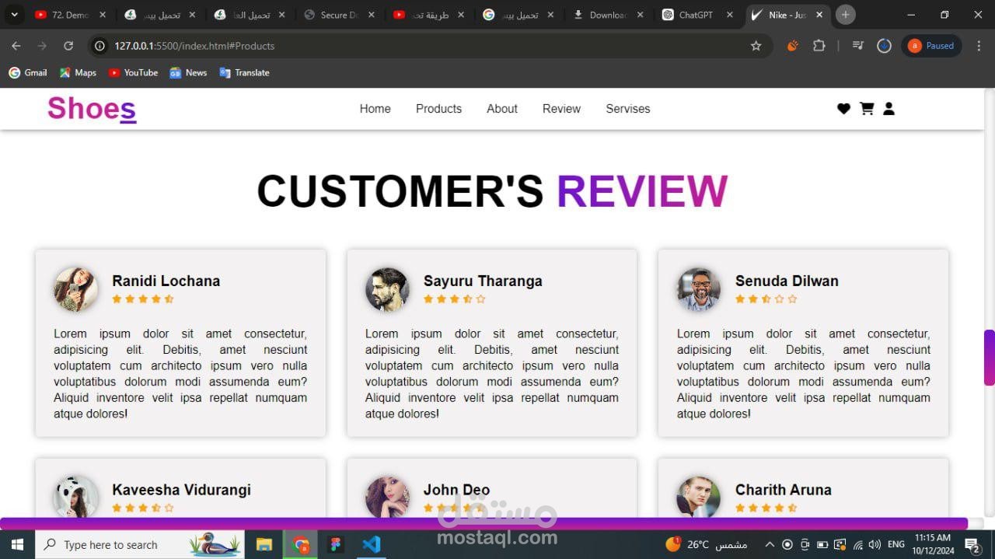Open the volume control in the tray
Screen dimensions: 995x559
[x=875, y=544]
